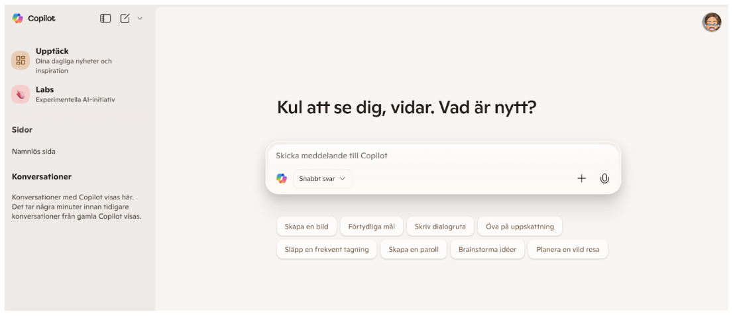The width and height of the screenshot is (733, 316).
Task: Open the Labs icon
Action: click(x=21, y=95)
